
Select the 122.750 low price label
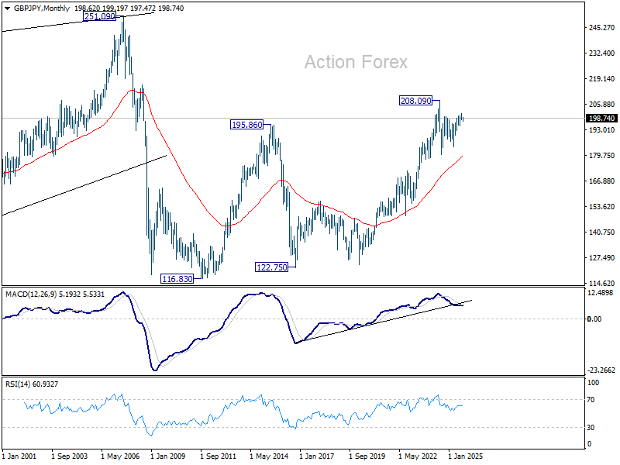[272, 267]
